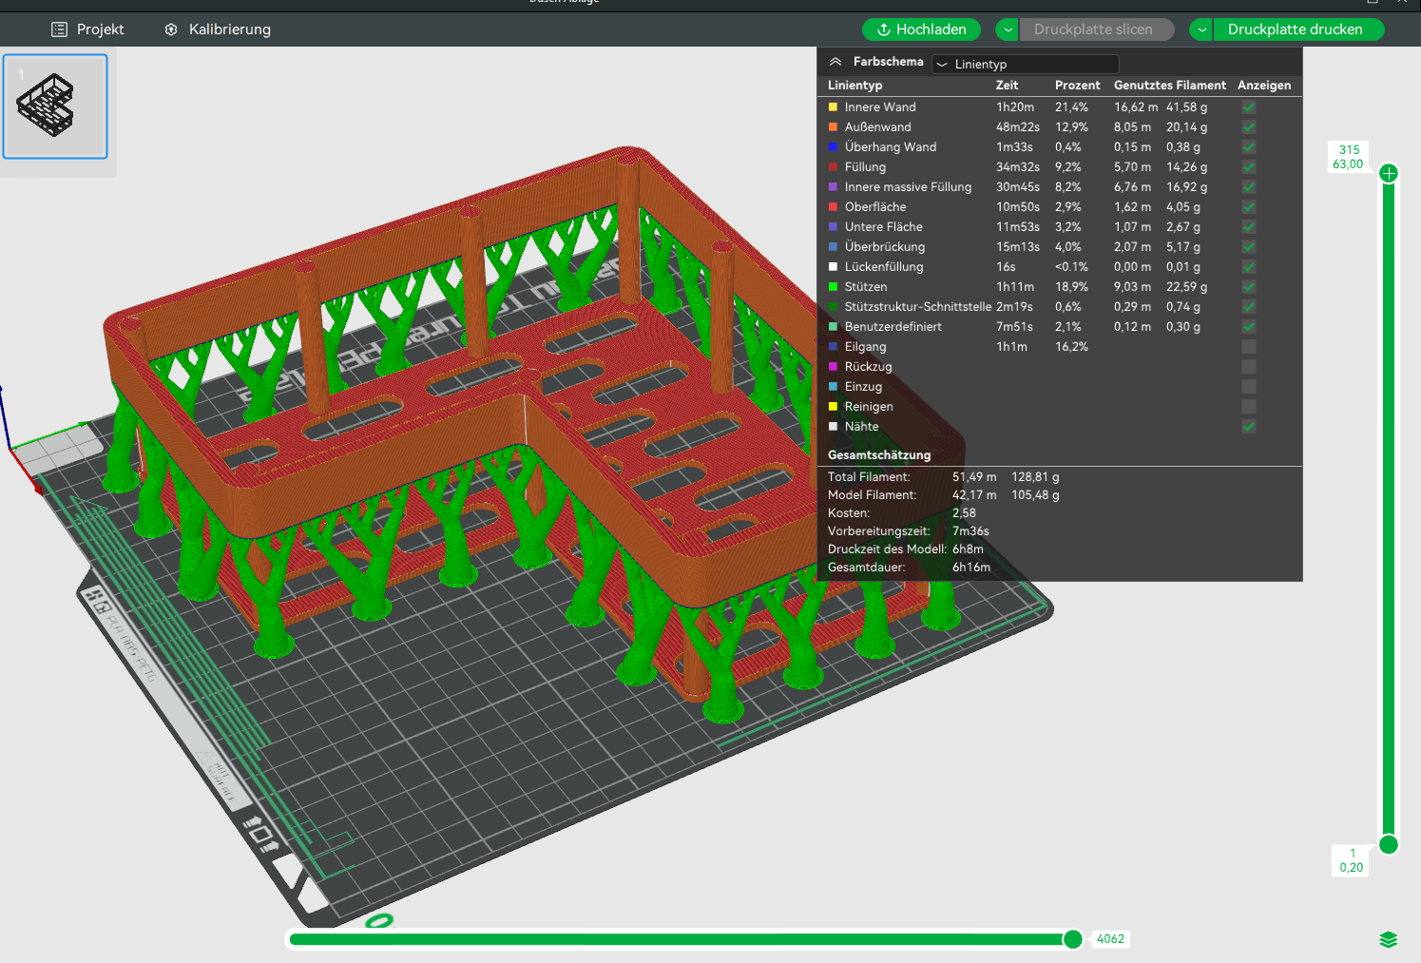Hide Stützen lines via its checkbox
The width and height of the screenshot is (1421, 963).
(x=1249, y=287)
